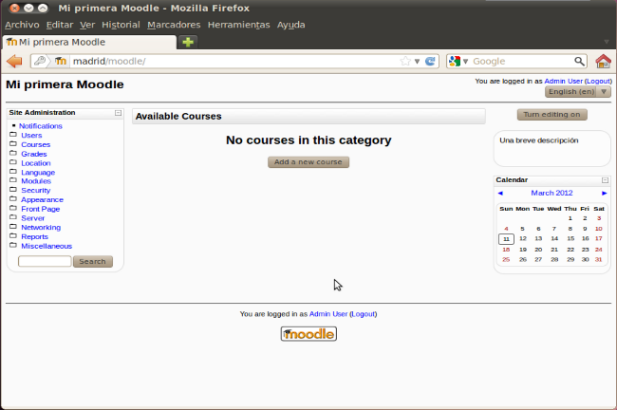Viewport: 617px width, 410px height.
Task: Click the Moodle logo in the footer
Action: click(308, 334)
